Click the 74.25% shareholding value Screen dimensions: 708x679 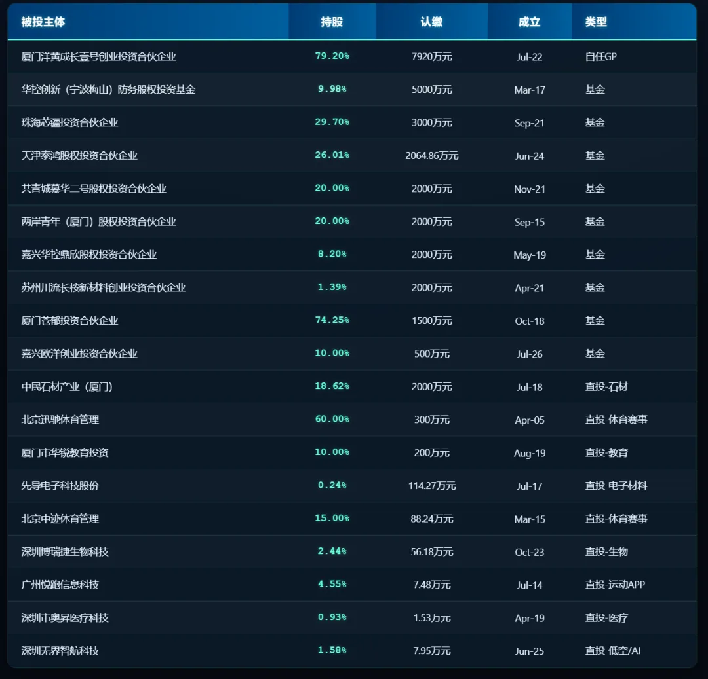(x=332, y=320)
